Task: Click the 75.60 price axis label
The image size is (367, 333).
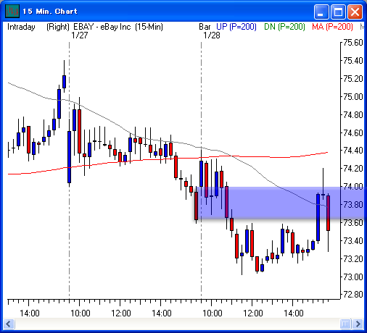Action: point(353,43)
